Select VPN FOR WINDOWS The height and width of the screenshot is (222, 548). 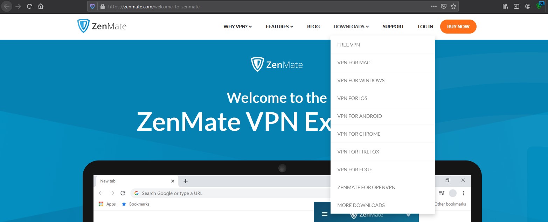[383, 80]
